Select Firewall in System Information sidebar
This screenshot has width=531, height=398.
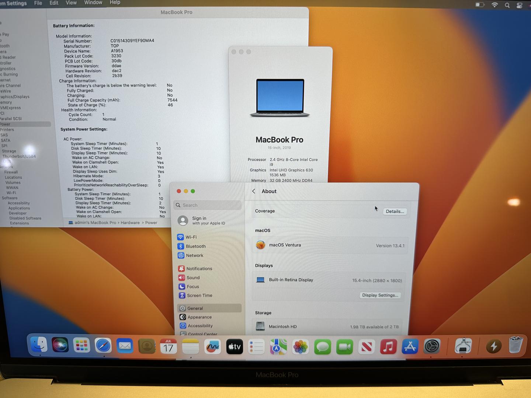click(11, 172)
